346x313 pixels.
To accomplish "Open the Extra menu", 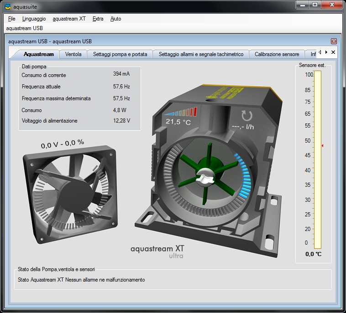I will coord(98,19).
